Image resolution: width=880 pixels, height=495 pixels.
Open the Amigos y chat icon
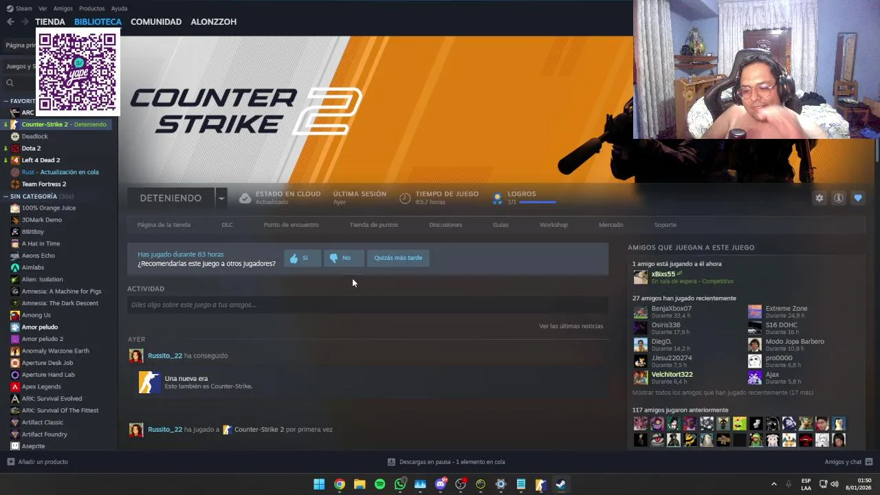[x=869, y=462]
